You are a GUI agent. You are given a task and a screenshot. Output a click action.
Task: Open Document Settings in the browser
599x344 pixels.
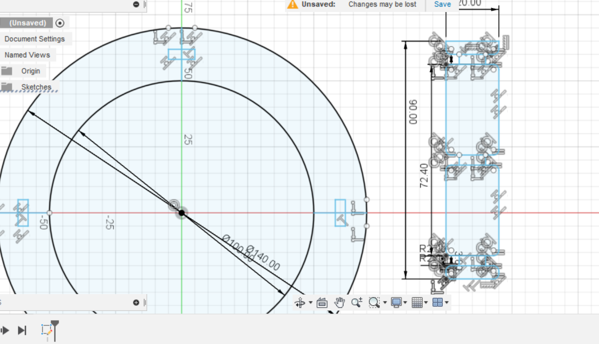[35, 39]
